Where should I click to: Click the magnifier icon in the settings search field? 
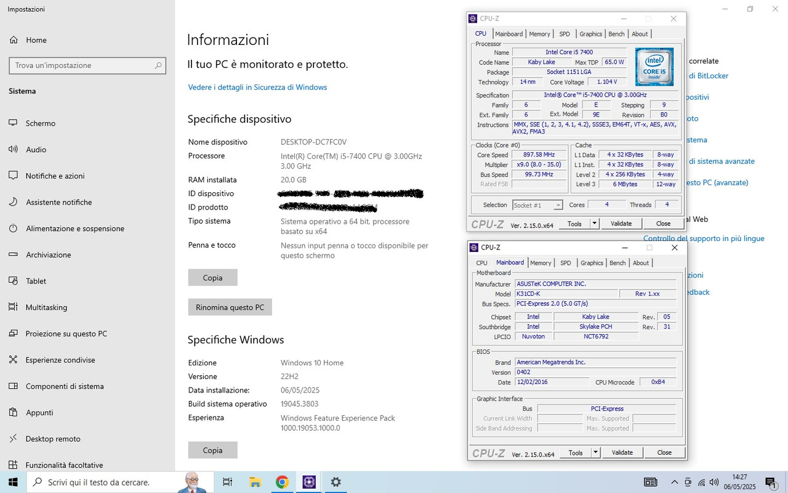coord(158,65)
